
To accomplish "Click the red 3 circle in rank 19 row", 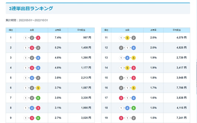I will [x=121, y=118].
